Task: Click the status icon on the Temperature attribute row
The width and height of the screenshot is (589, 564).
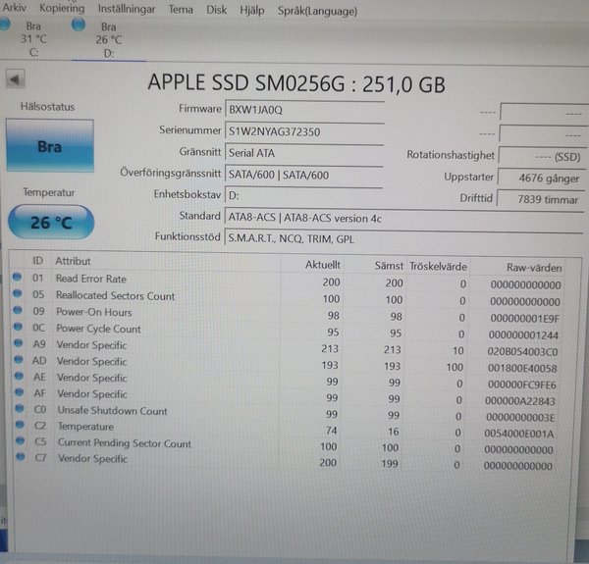Action: 17,427
